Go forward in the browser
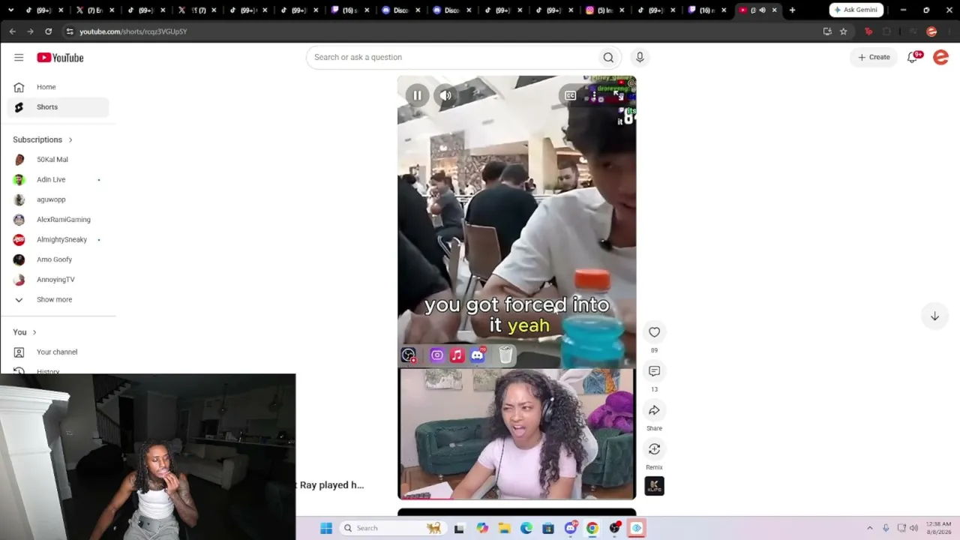The width and height of the screenshot is (960, 540). point(30,31)
